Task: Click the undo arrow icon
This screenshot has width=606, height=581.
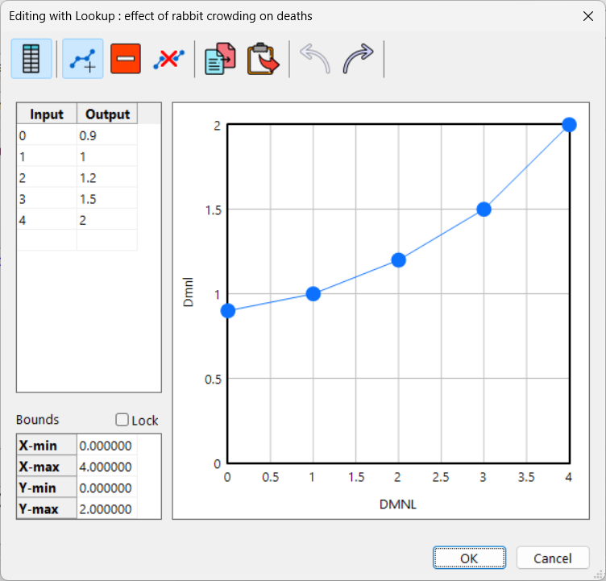Action: [x=315, y=59]
